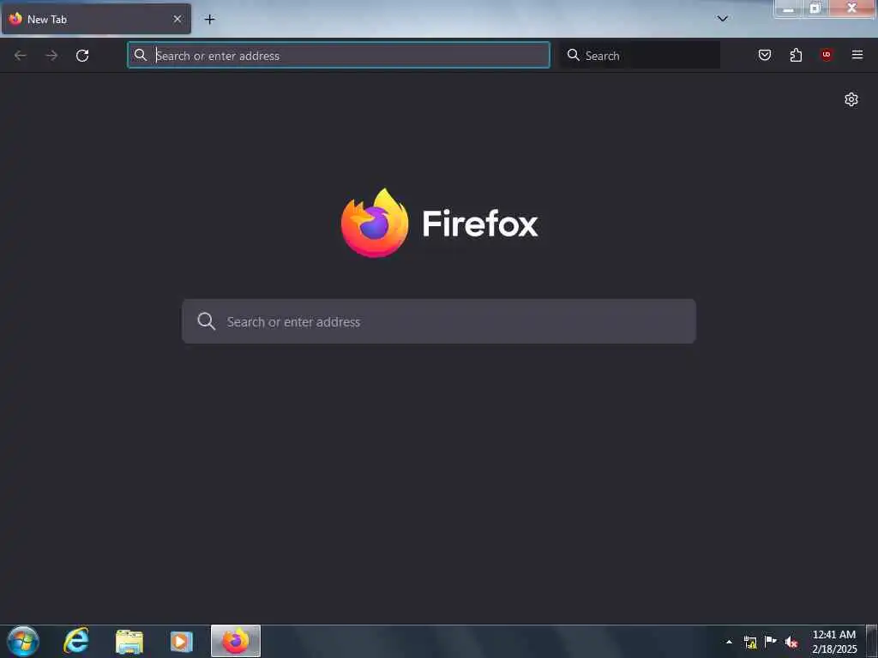Open new tab personalize gear settings
The height and width of the screenshot is (658, 878).
tap(851, 99)
